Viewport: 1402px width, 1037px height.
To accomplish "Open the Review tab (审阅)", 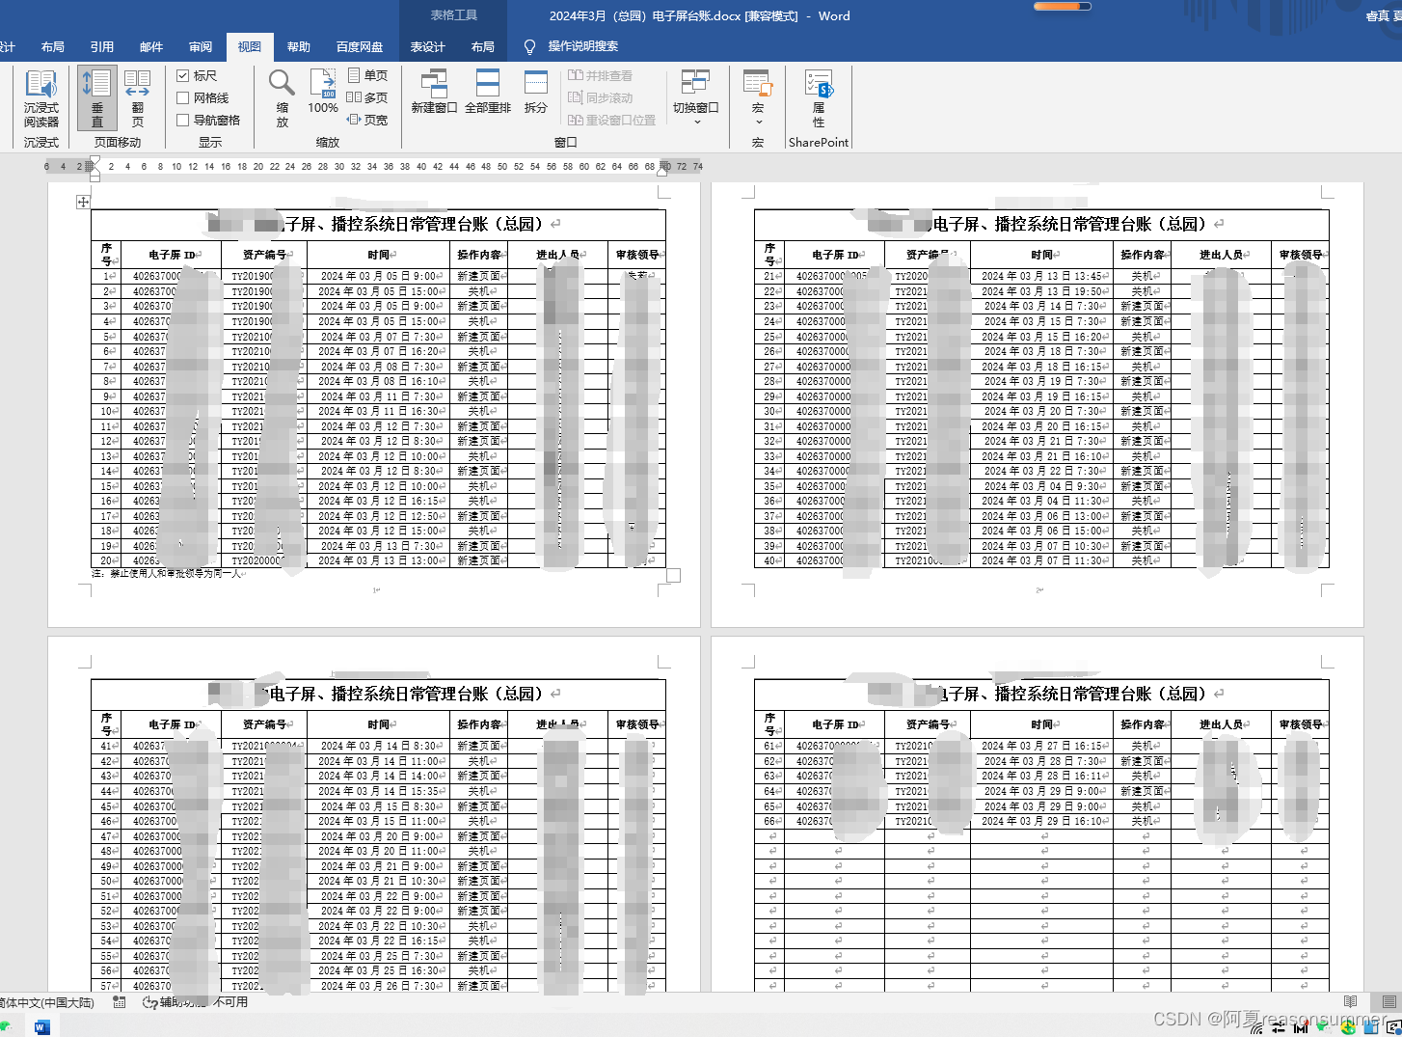I will pyautogui.click(x=201, y=46).
